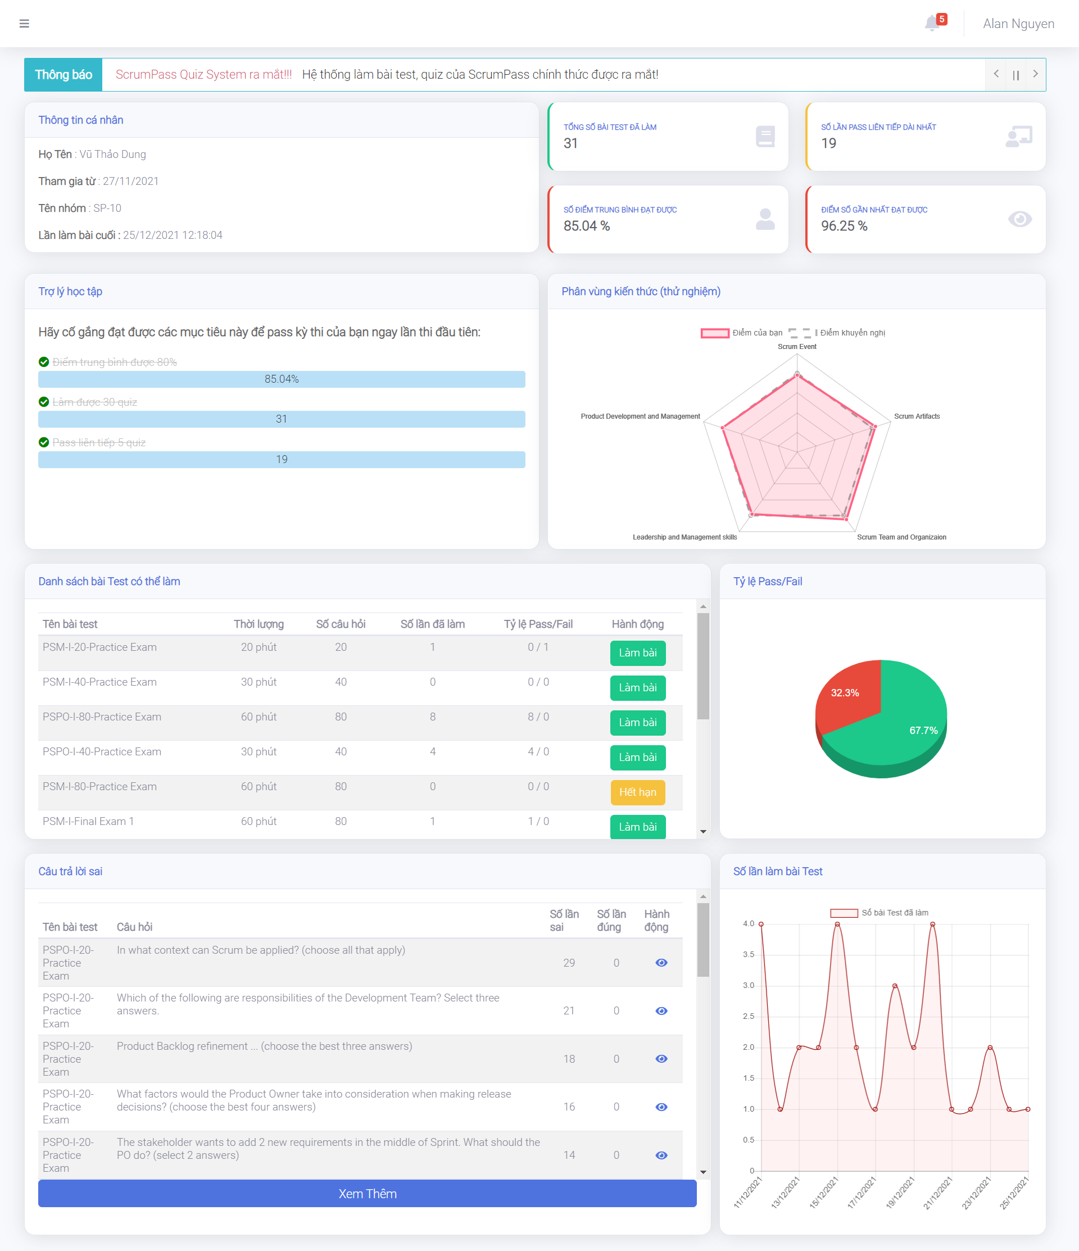Click the Số lần làm bài Test title
The width and height of the screenshot is (1079, 1251).
point(778,871)
